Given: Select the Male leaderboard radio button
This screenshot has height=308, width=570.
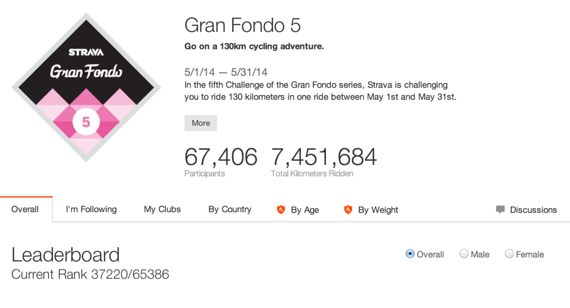Looking at the screenshot, I should coord(464,254).
